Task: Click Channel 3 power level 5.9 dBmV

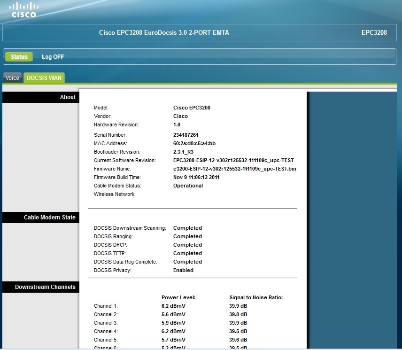Action: [x=174, y=323]
